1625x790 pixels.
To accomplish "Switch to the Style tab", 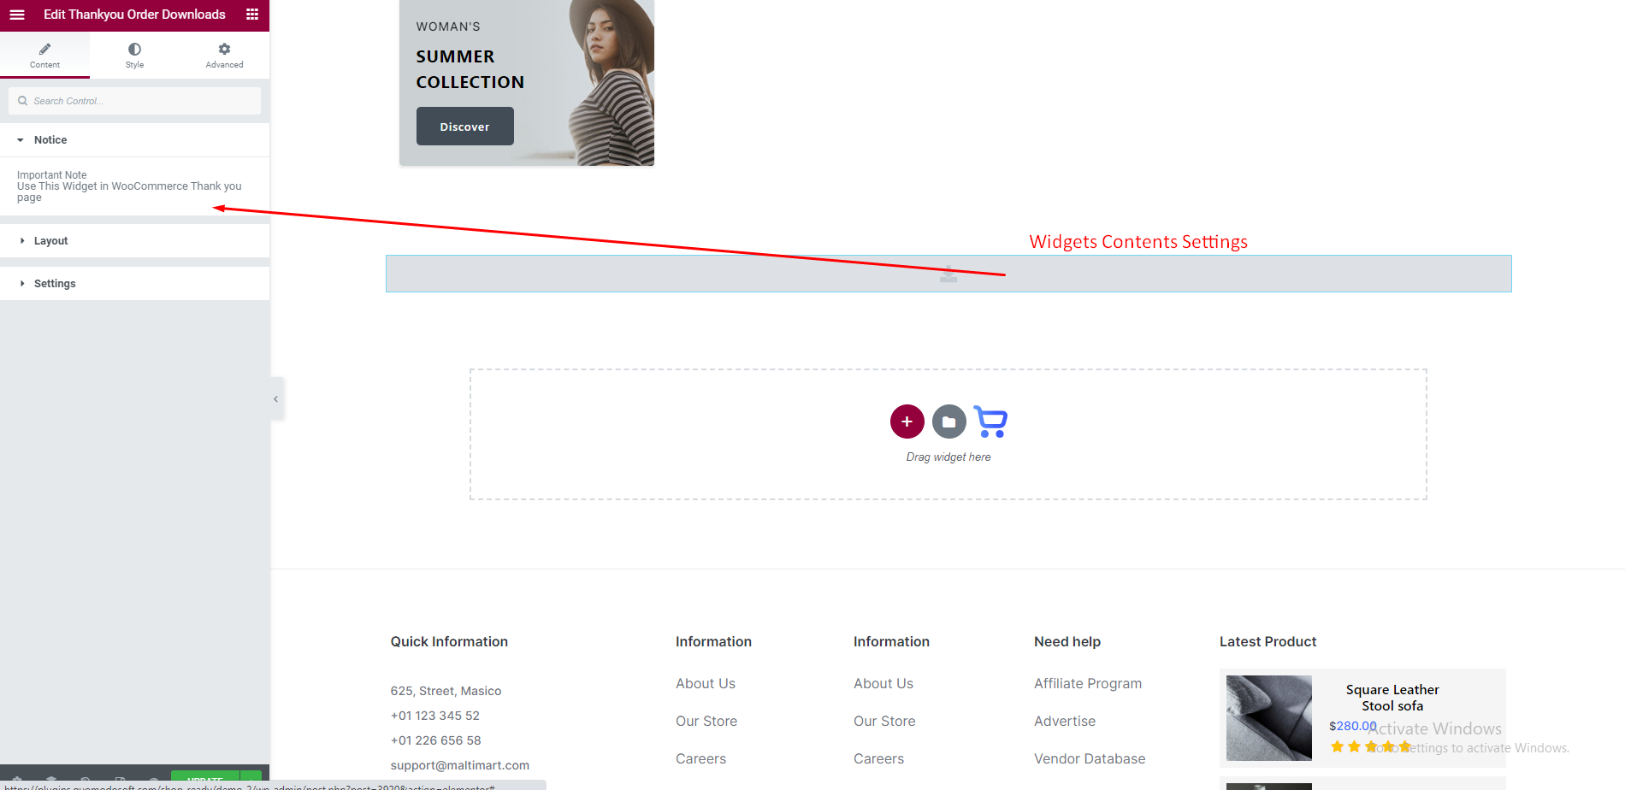I will tap(134, 55).
